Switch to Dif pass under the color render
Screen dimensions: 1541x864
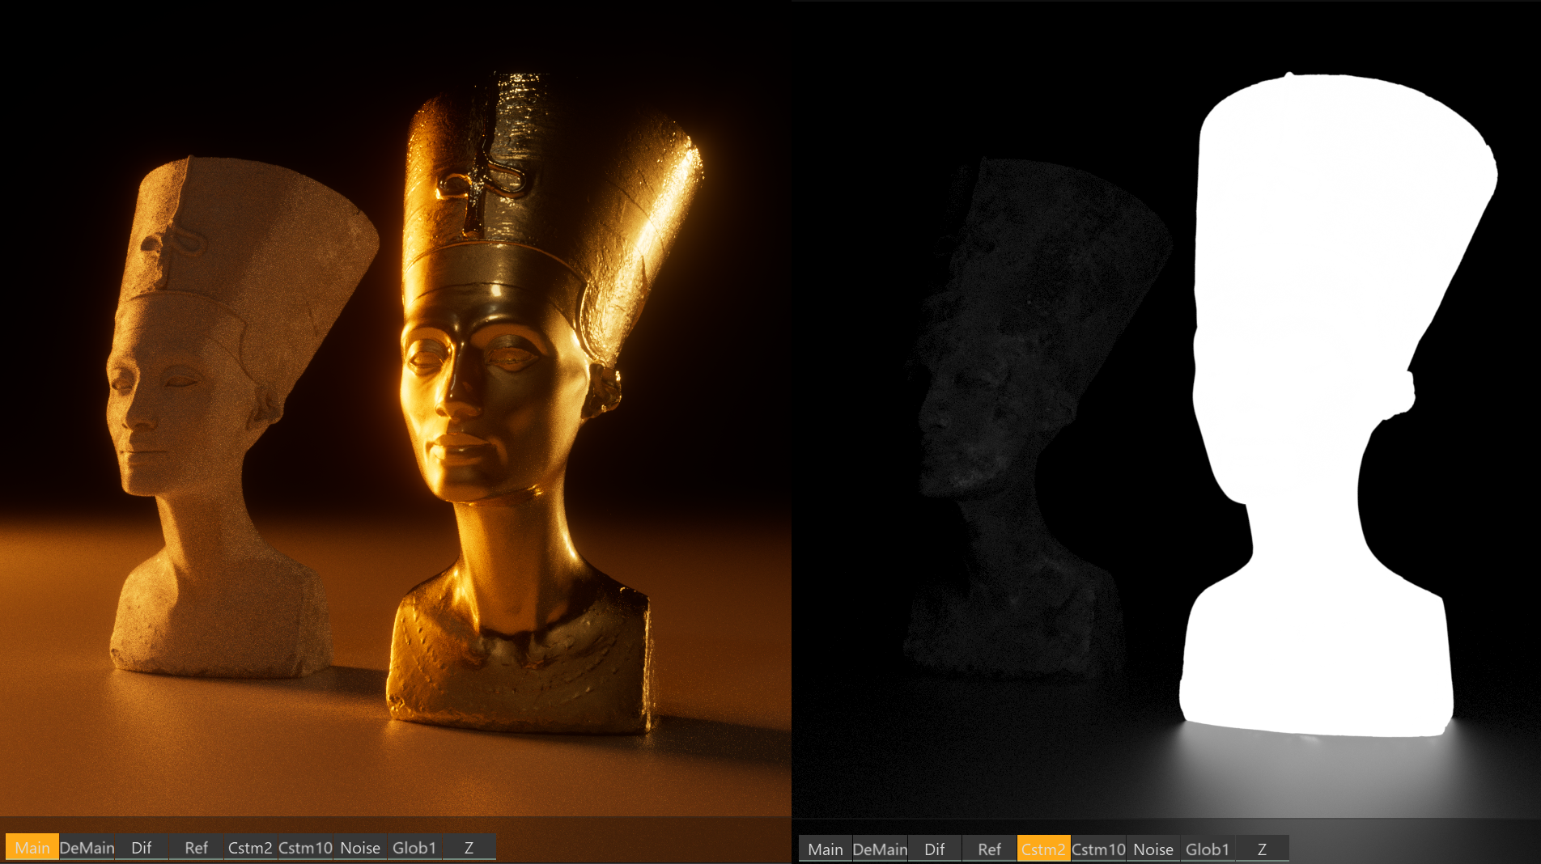[142, 847]
